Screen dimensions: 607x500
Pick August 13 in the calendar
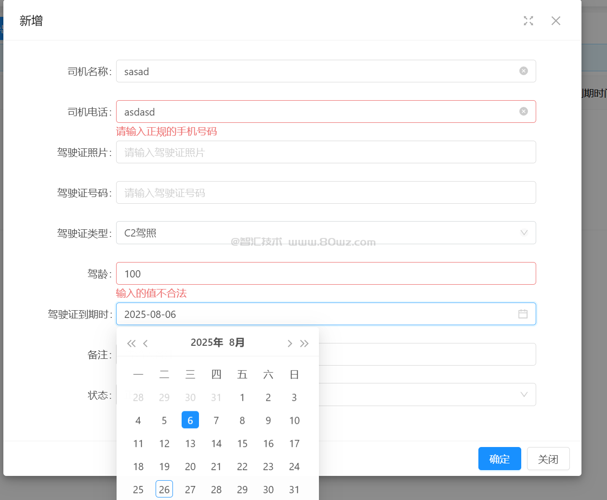tap(190, 444)
